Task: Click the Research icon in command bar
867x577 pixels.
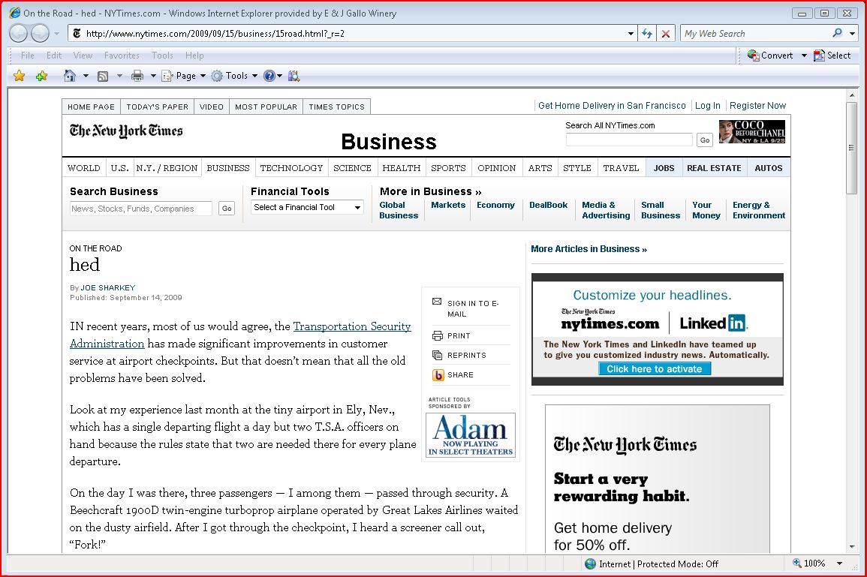Action: (x=294, y=76)
